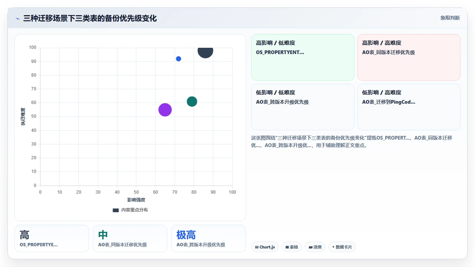
Task: Select the 中 stat card
Action: [x=130, y=238]
